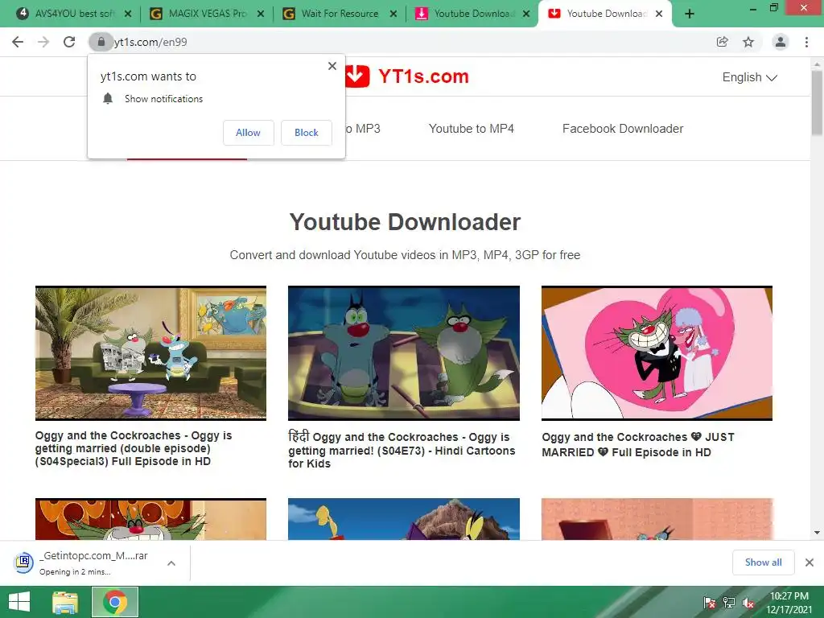
Task: Click 'Show notifications' text in the popup
Action: click(x=163, y=99)
